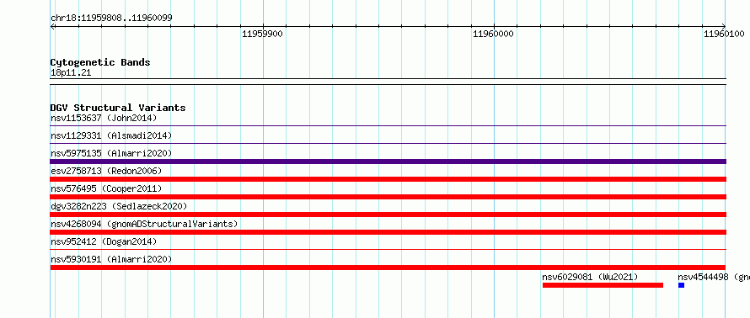750x318 pixels.
Task: Click the nsv4268094 (gnomADStructuralVariants) label
Action: click(144, 224)
